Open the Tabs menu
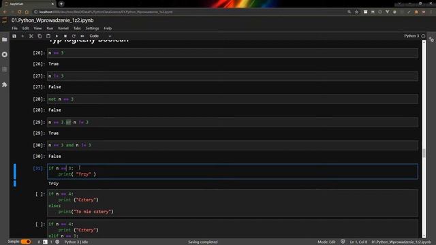Screen dimensions: 436x245 (x=77, y=29)
